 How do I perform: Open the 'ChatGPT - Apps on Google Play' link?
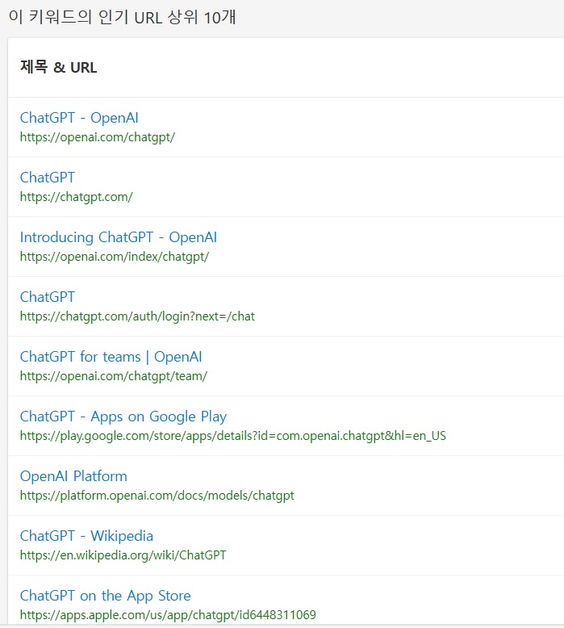(x=123, y=417)
